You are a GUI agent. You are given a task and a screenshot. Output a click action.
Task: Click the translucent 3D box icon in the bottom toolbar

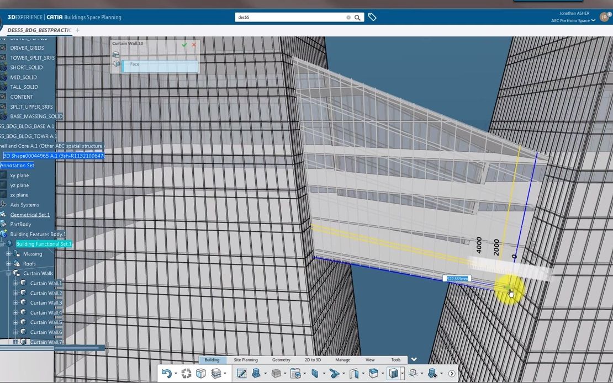pos(201,374)
